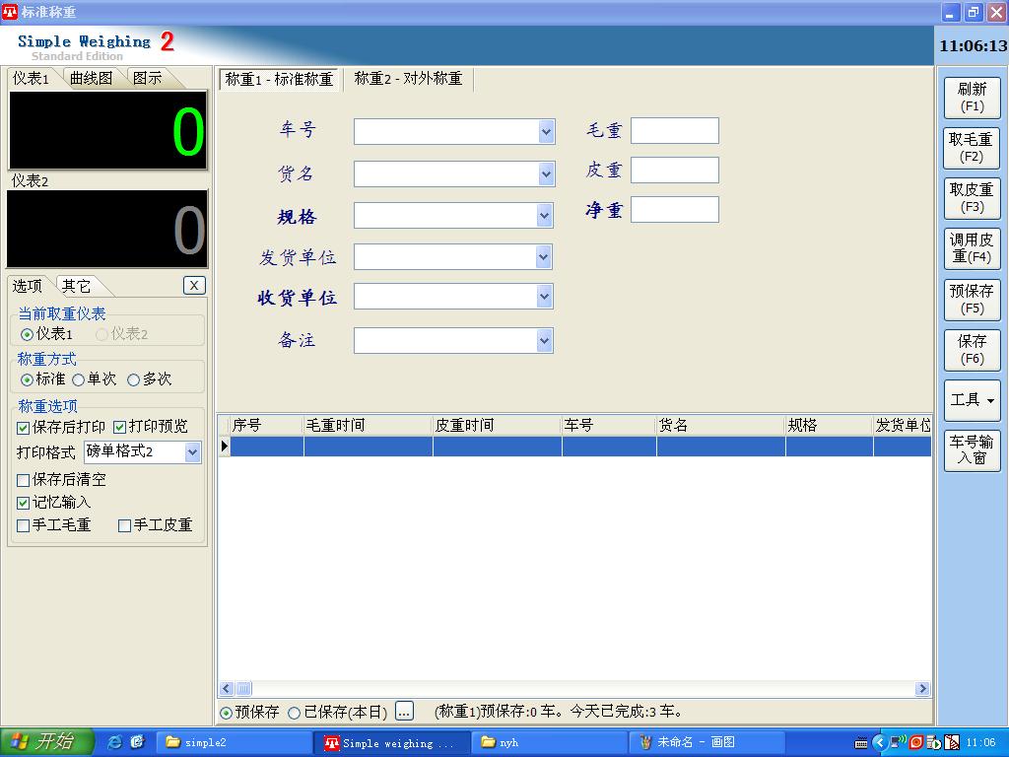Open the 工具 dropdown menu button
This screenshot has height=757, width=1009.
point(972,400)
